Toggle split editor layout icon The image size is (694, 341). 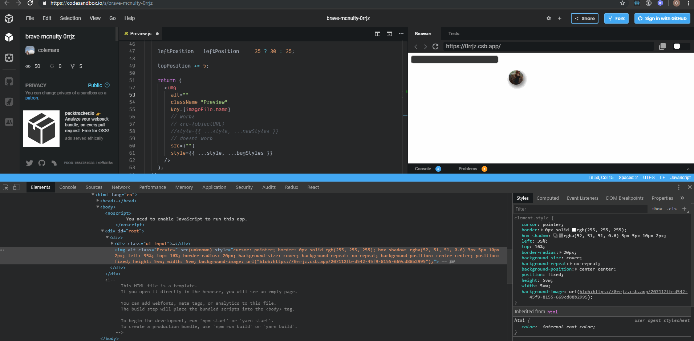coord(378,34)
